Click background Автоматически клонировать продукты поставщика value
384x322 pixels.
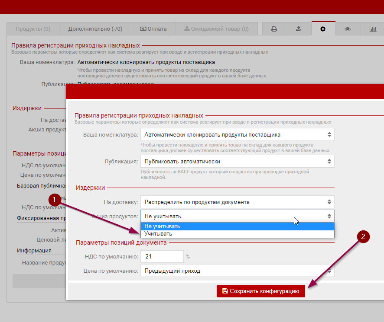pos(146,62)
